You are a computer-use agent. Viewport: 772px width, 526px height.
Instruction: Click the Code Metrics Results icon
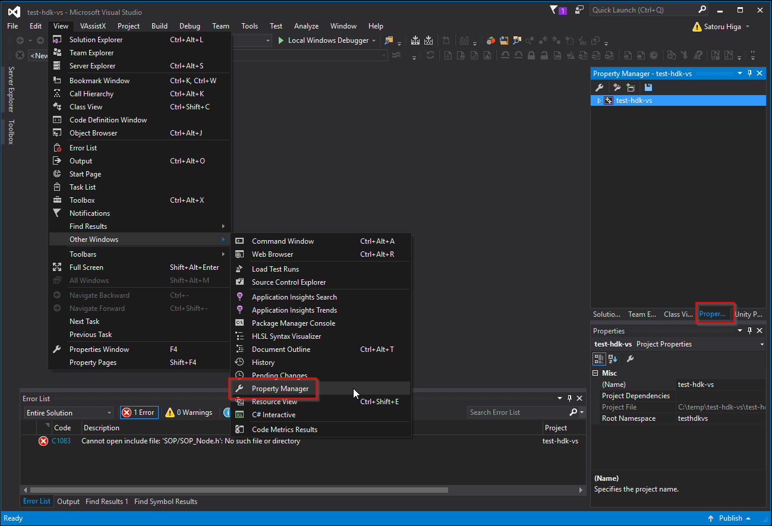(x=240, y=430)
